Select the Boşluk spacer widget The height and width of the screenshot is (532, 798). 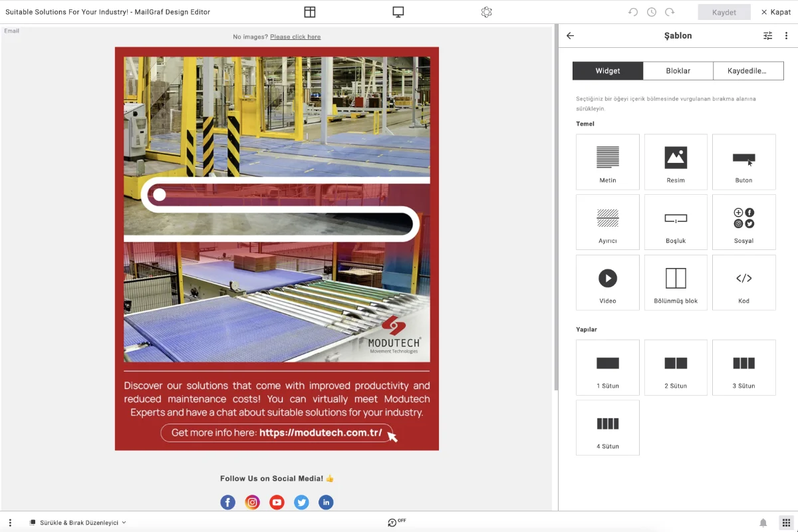(x=676, y=222)
